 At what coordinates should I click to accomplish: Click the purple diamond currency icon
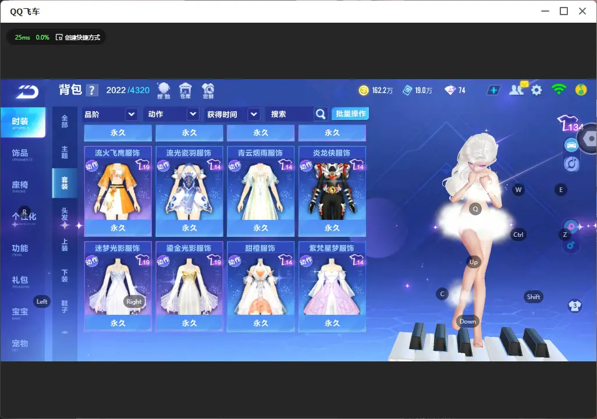[450, 90]
